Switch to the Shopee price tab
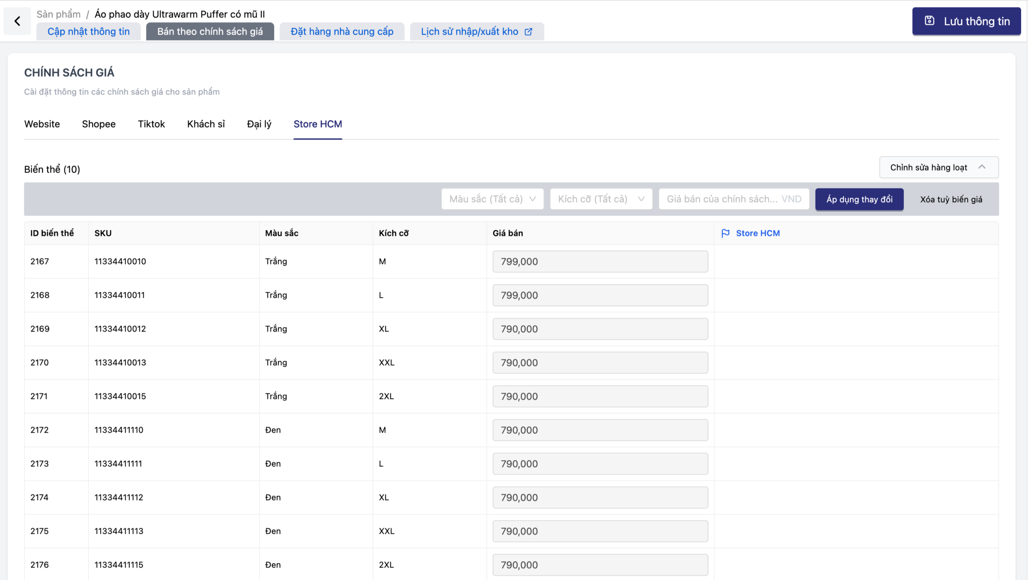The image size is (1028, 580). tap(98, 124)
